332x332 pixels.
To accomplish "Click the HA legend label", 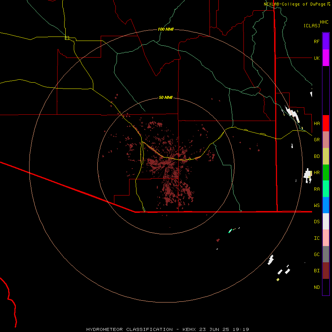I will tap(317, 124).
